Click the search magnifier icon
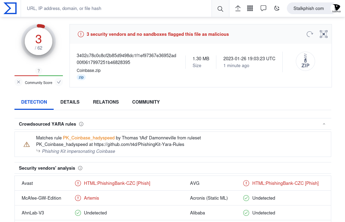This screenshot has height=222, width=345. [x=220, y=9]
